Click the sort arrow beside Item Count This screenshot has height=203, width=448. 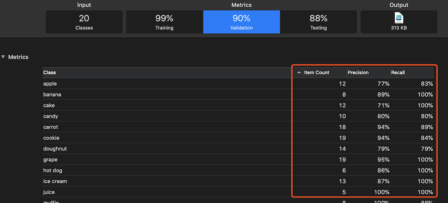[299, 72]
